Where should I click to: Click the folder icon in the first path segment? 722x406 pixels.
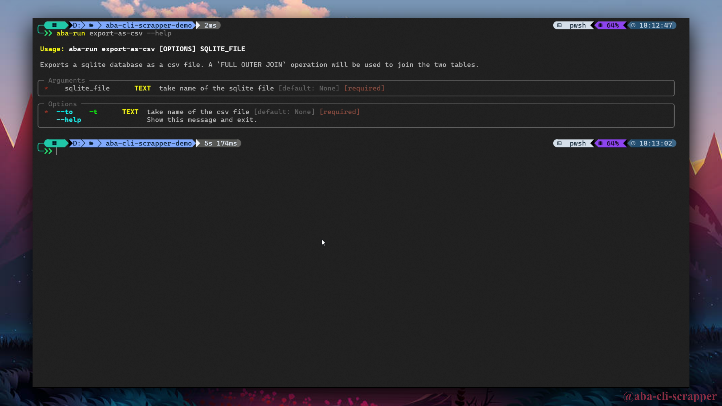[92, 25]
